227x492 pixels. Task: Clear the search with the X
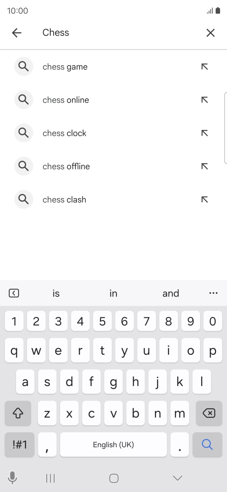211,32
